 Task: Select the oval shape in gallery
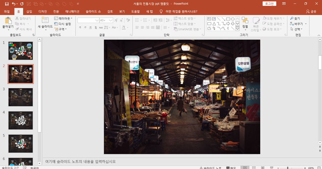[x=233, y=19]
